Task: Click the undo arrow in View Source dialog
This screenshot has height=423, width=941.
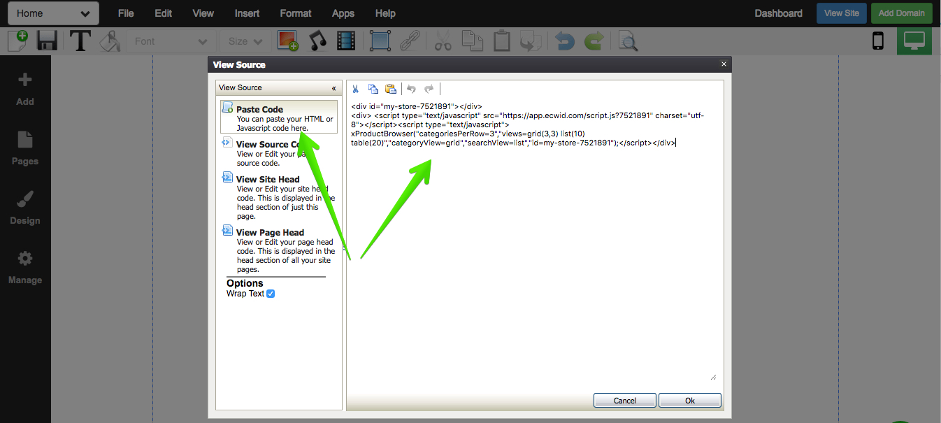Action: (411, 89)
